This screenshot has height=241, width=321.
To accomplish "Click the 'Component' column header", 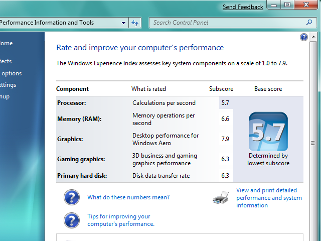I will [x=72, y=89].
